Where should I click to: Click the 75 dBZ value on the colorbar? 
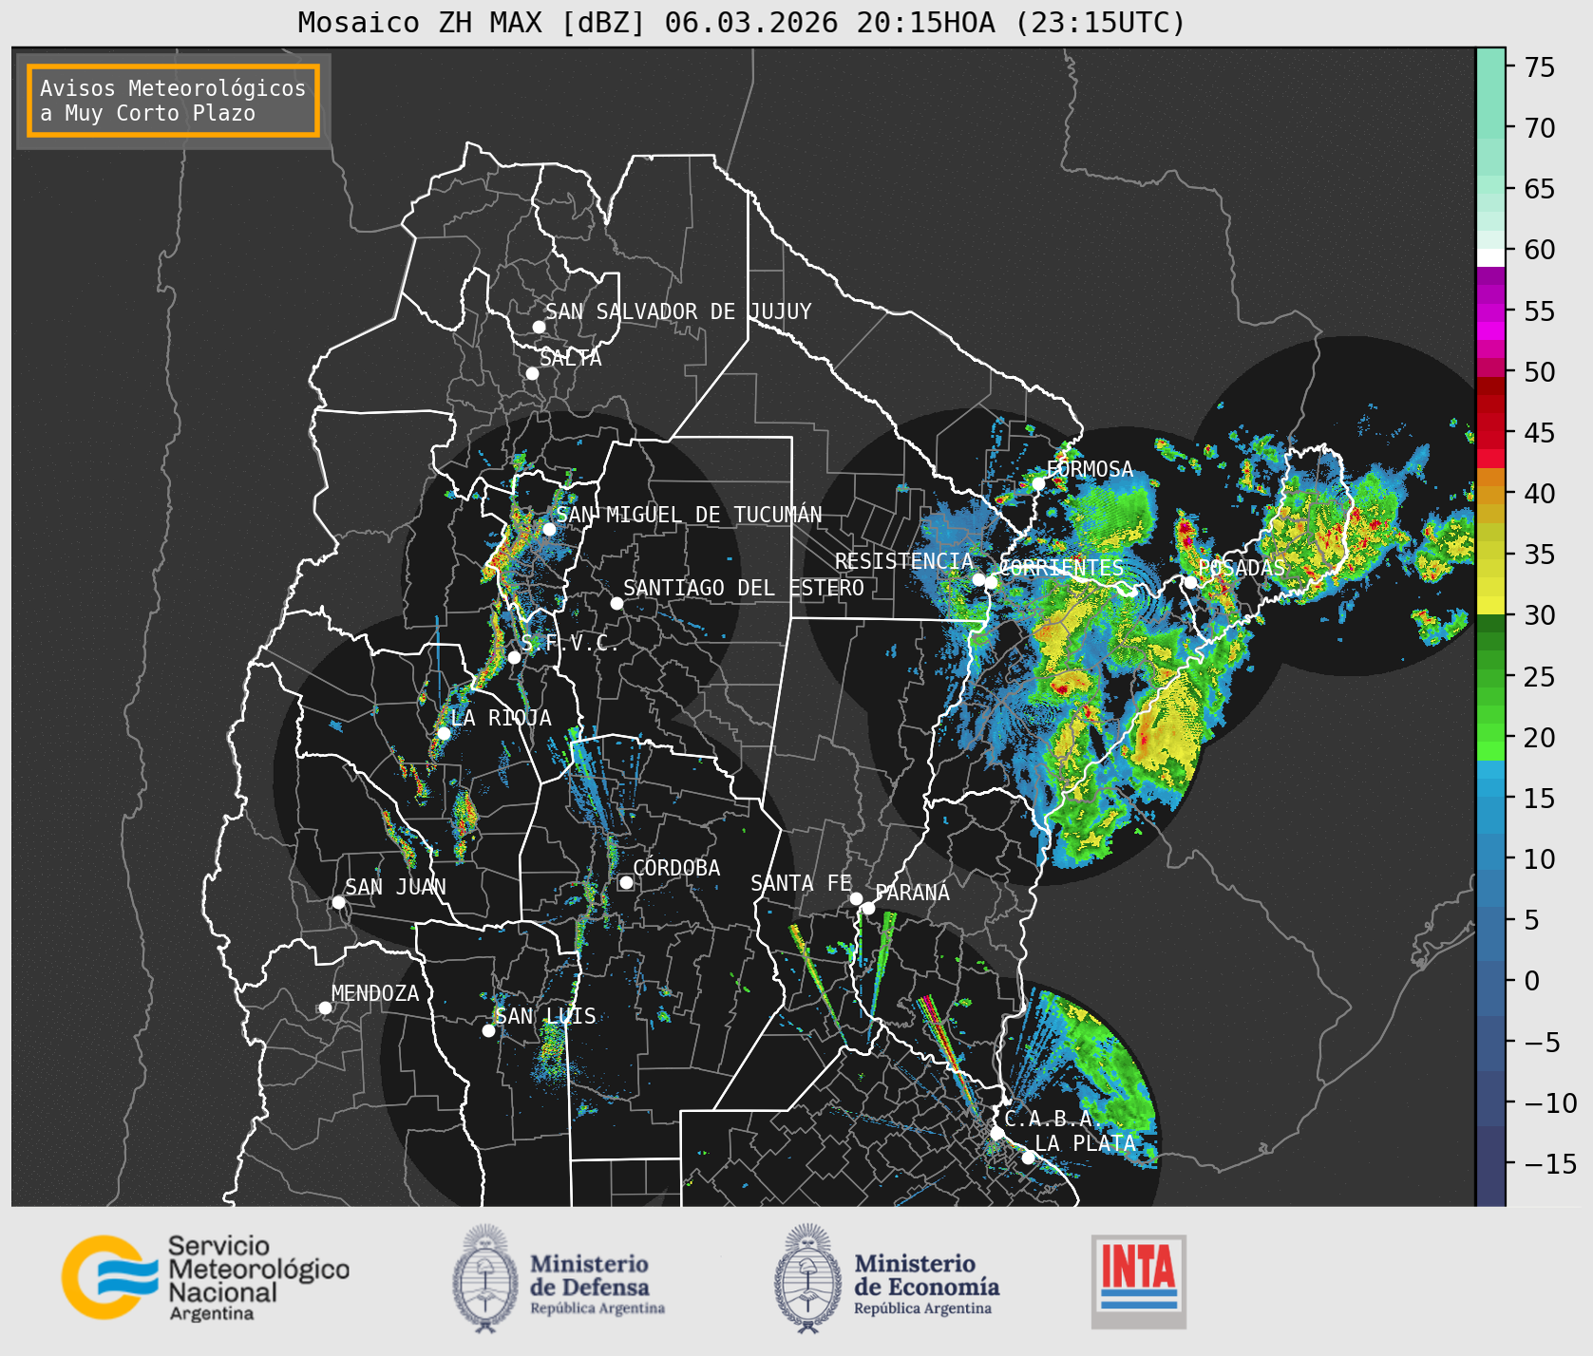[x=1540, y=67]
